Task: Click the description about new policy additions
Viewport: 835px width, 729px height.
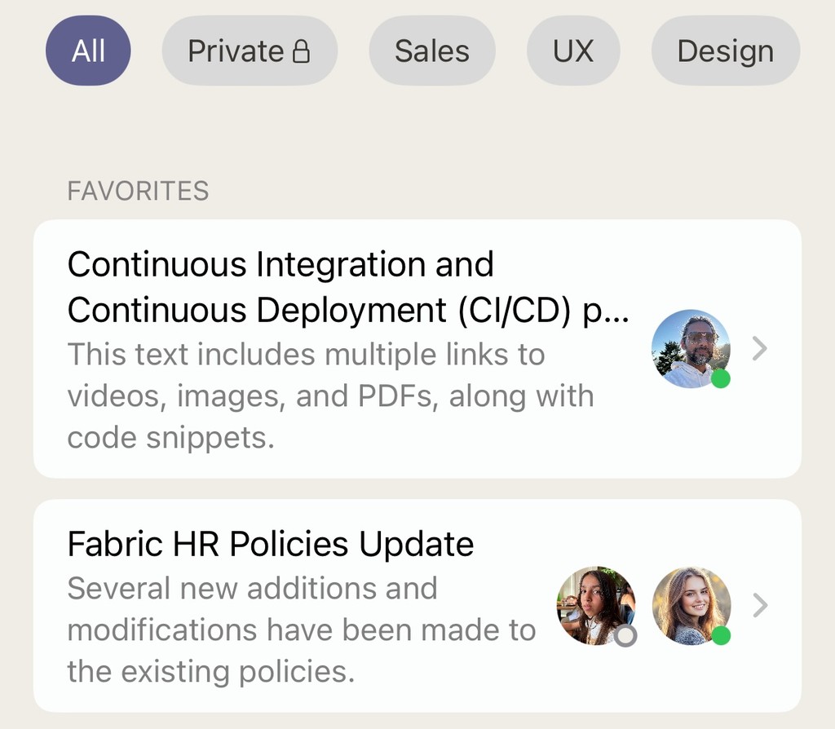Action: click(x=300, y=630)
